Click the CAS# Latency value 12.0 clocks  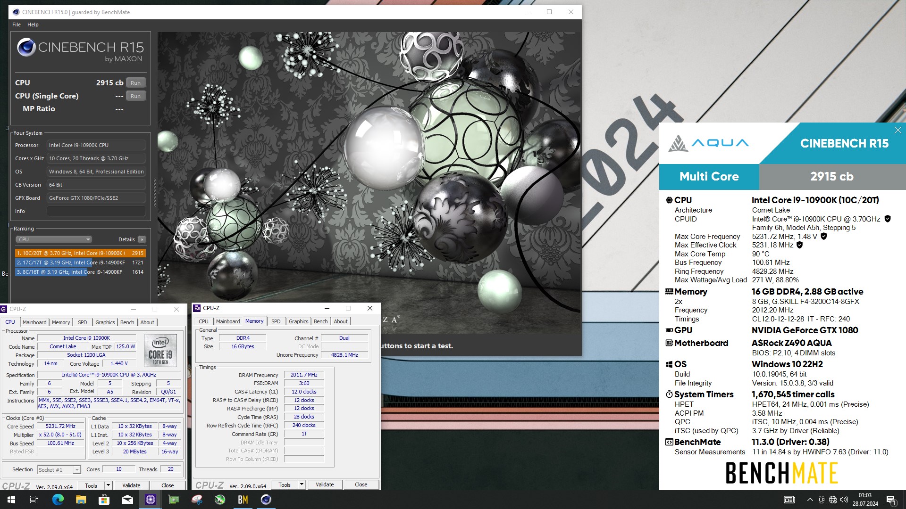click(304, 392)
